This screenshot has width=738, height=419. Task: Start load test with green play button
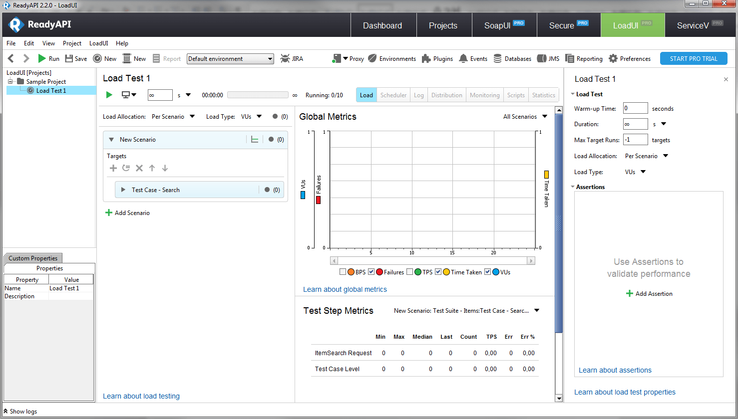[109, 95]
